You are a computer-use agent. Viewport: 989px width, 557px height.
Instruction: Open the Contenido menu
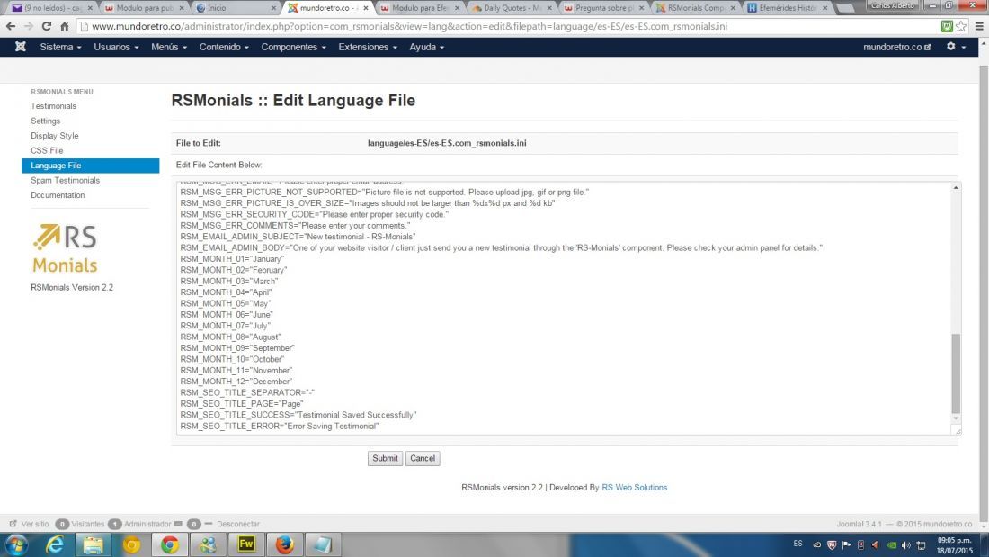tap(224, 47)
